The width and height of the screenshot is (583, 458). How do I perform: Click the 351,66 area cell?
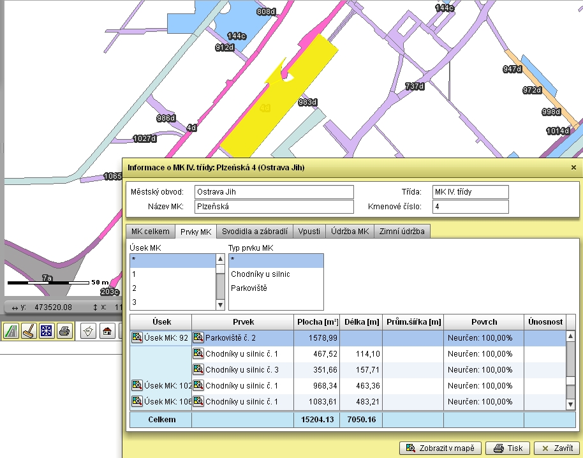tap(317, 370)
